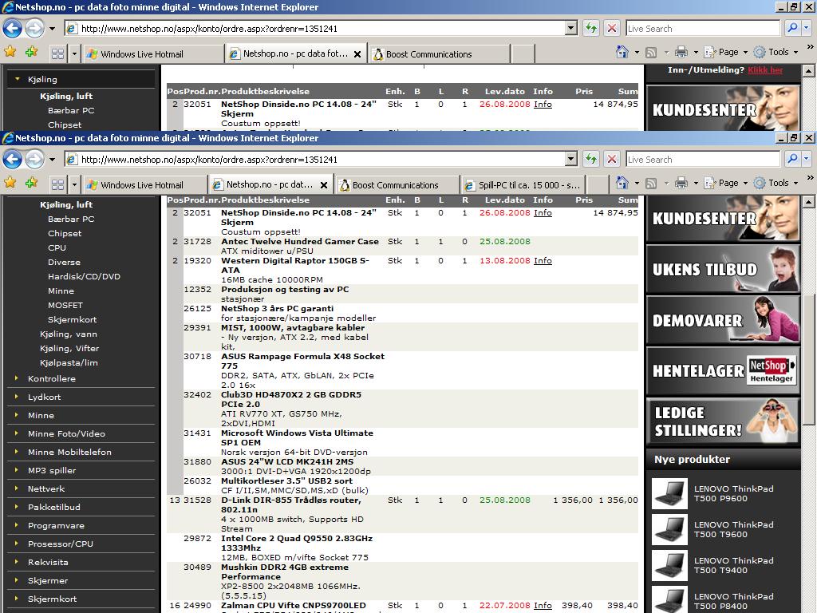The image size is (817, 613).
Task: Click scroll up arrow in front window page
Action: tap(808, 202)
